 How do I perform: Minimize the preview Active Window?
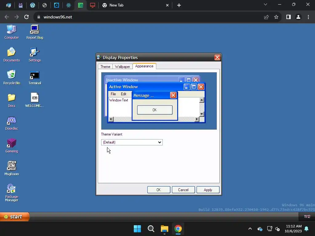(x=187, y=87)
